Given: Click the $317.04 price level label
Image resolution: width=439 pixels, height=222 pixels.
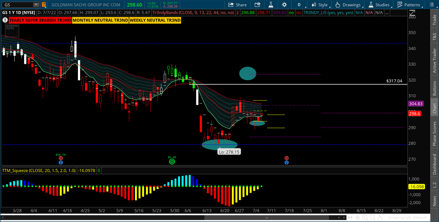Looking at the screenshot, I should click(x=394, y=81).
